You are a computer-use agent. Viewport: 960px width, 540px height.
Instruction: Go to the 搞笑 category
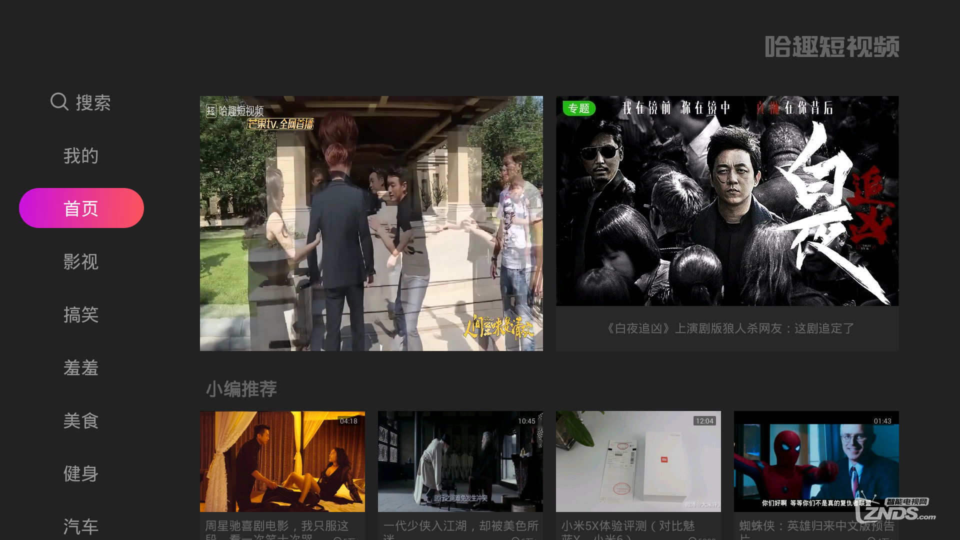[81, 314]
